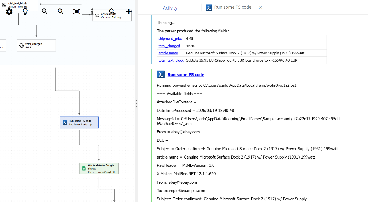Viewport: 368px width, 202px height.
Task: Click the plus icon to add a node
Action: tap(129, 11)
